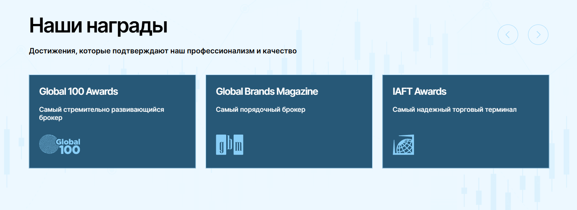Show previous awards with left arrow
Screen dimensions: 577x210
(508, 35)
